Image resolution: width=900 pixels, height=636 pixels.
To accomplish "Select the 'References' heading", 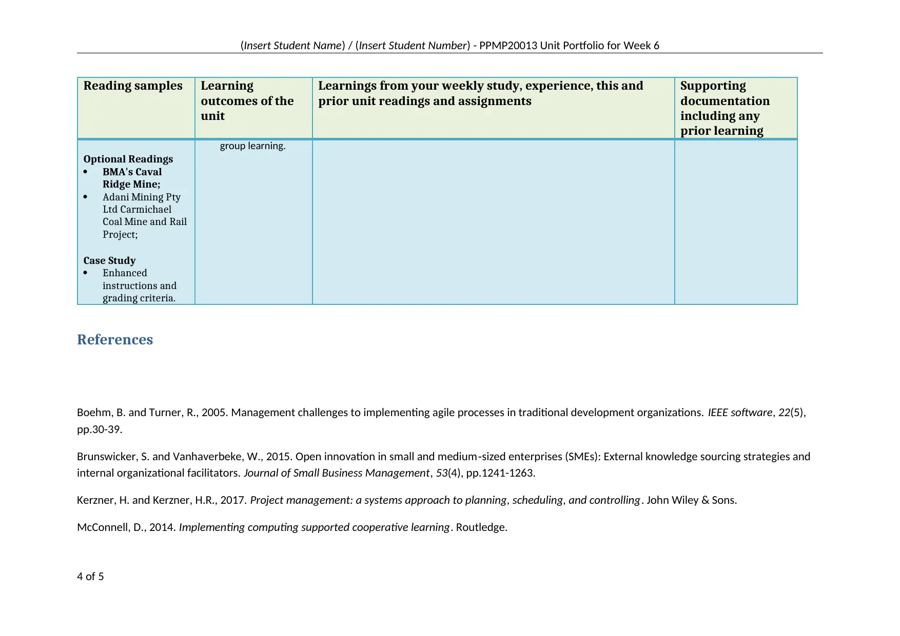I will pos(115,339).
